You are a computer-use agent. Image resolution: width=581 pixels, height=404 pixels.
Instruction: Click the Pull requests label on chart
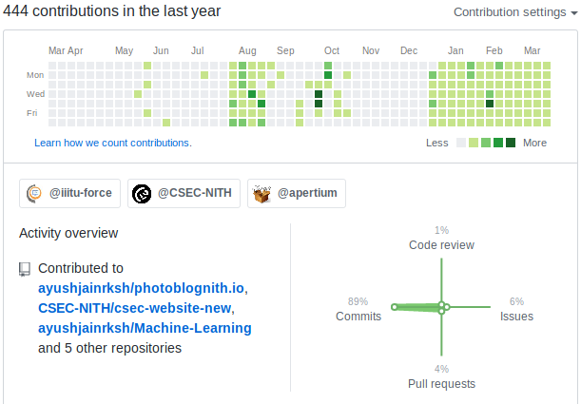[x=441, y=384]
